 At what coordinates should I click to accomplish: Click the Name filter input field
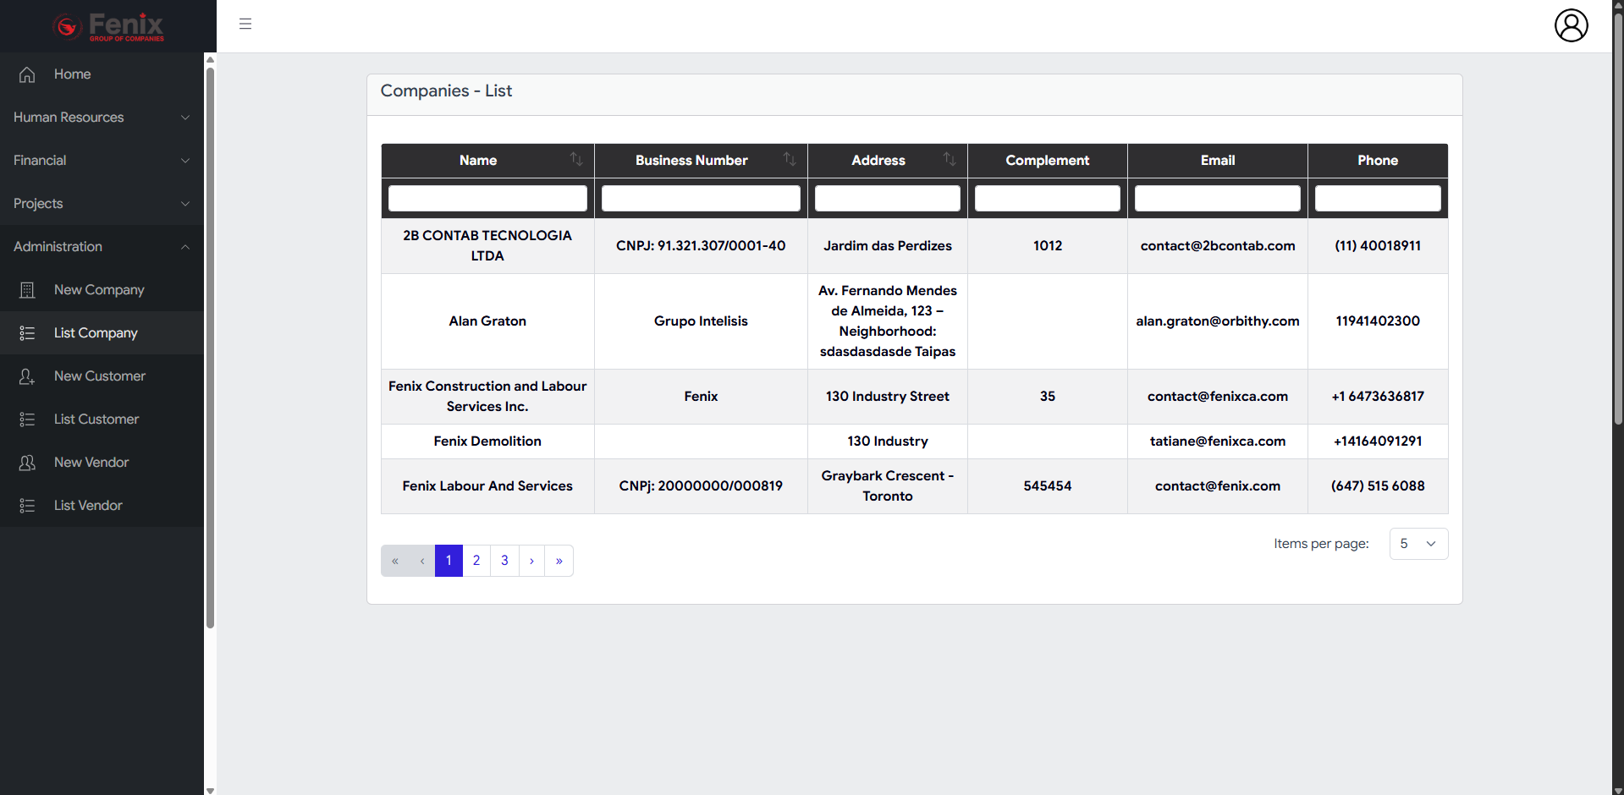tap(487, 198)
